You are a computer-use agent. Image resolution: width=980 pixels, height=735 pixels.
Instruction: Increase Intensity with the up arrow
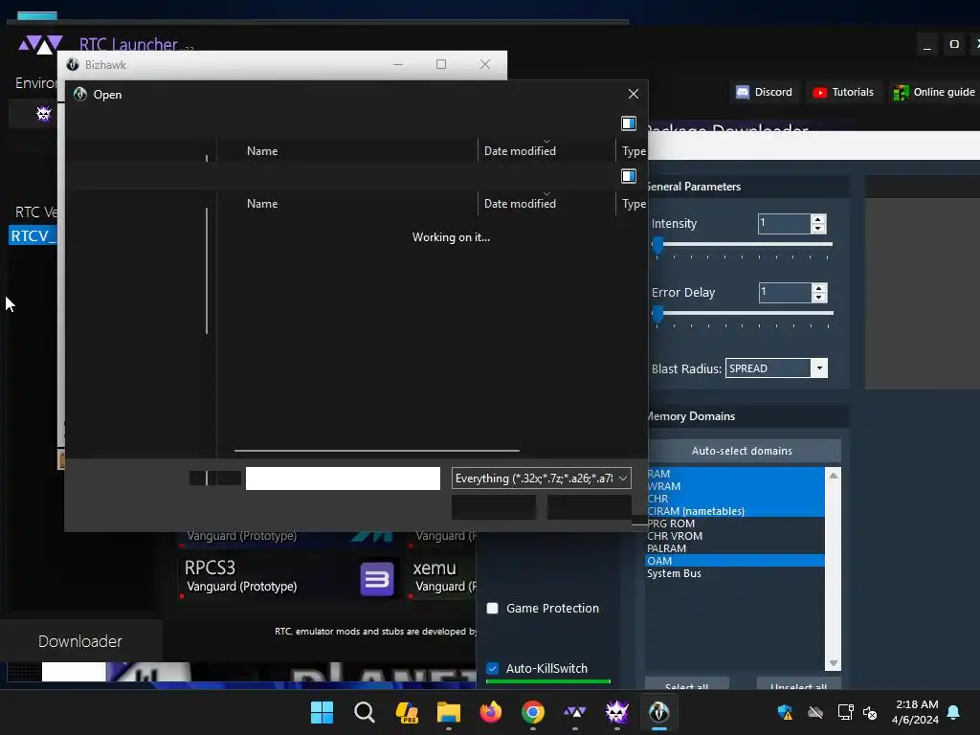(x=818, y=219)
